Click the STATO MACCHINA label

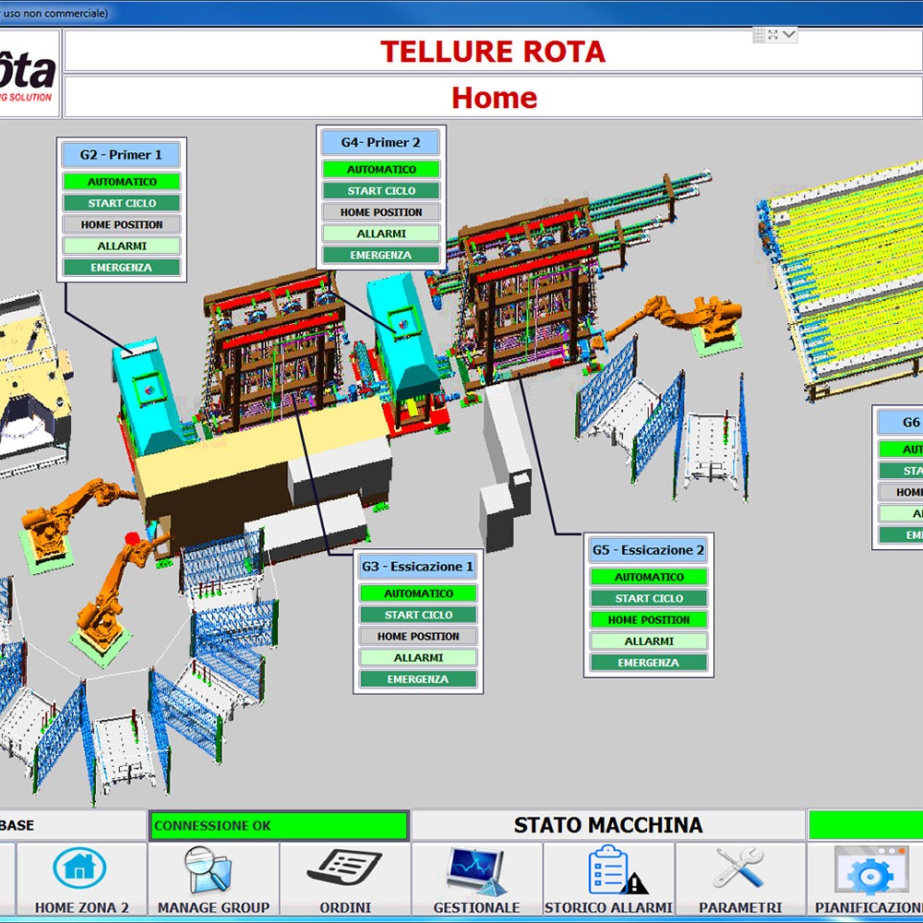click(608, 825)
